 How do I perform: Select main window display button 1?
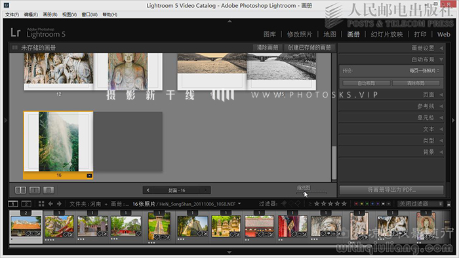13,204
